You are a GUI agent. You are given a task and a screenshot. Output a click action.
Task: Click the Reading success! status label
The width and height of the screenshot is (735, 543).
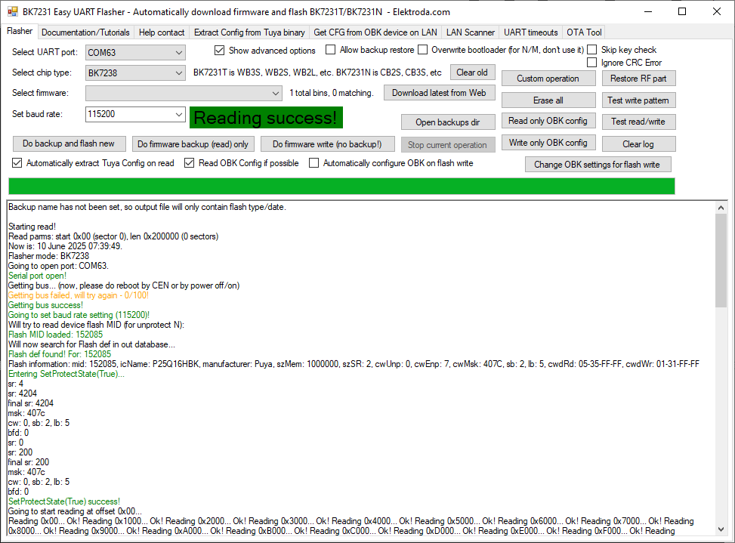click(x=266, y=118)
